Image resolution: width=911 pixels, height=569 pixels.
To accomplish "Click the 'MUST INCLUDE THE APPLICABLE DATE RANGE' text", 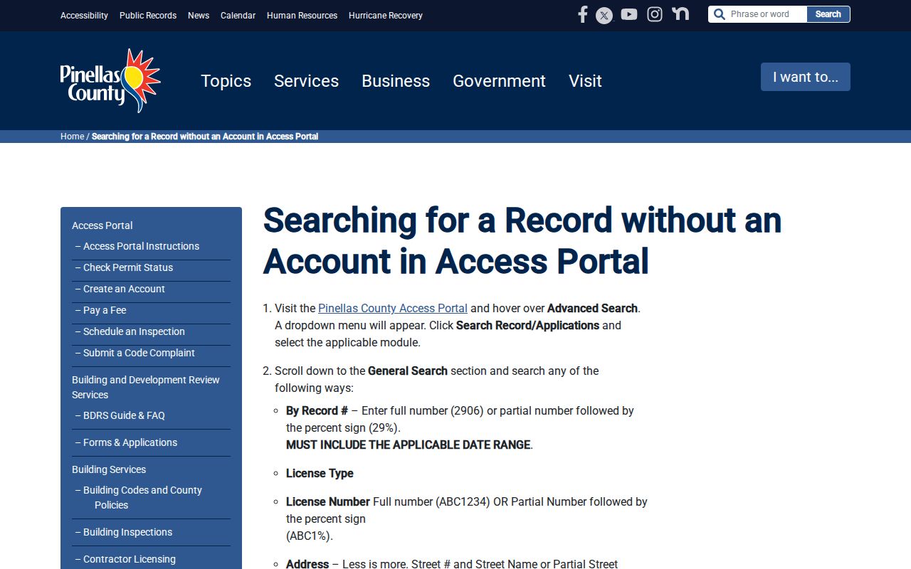I will (409, 445).
